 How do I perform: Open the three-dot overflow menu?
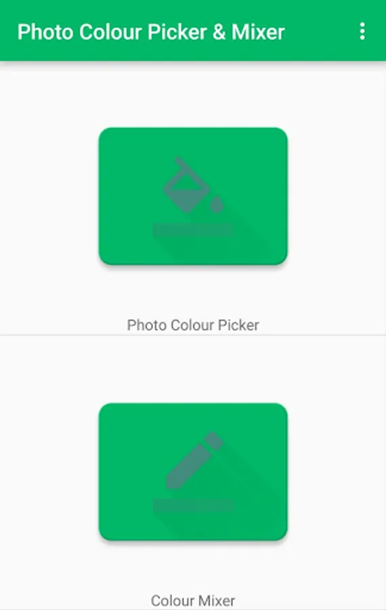click(362, 31)
